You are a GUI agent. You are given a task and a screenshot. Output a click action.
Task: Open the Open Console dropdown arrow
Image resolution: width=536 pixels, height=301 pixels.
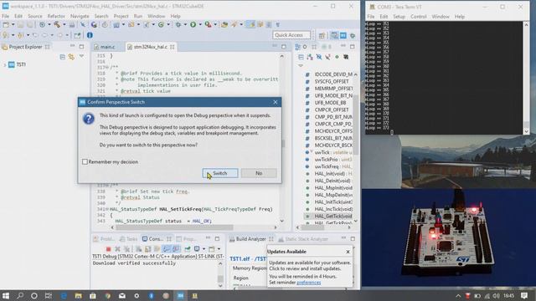pyautogui.click(x=219, y=249)
